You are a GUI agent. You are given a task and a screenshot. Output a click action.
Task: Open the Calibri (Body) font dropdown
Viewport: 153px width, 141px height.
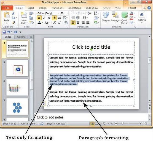pos(59,13)
